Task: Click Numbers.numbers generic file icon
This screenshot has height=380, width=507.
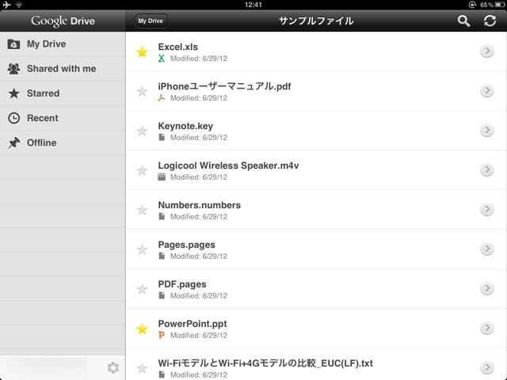Action: [x=162, y=216]
